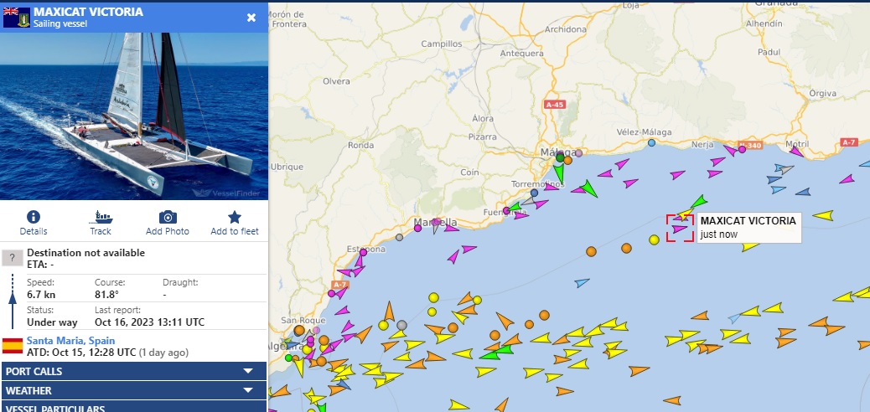Click the Speed value 6.7 kn
This screenshot has height=412, width=870.
[x=41, y=295]
